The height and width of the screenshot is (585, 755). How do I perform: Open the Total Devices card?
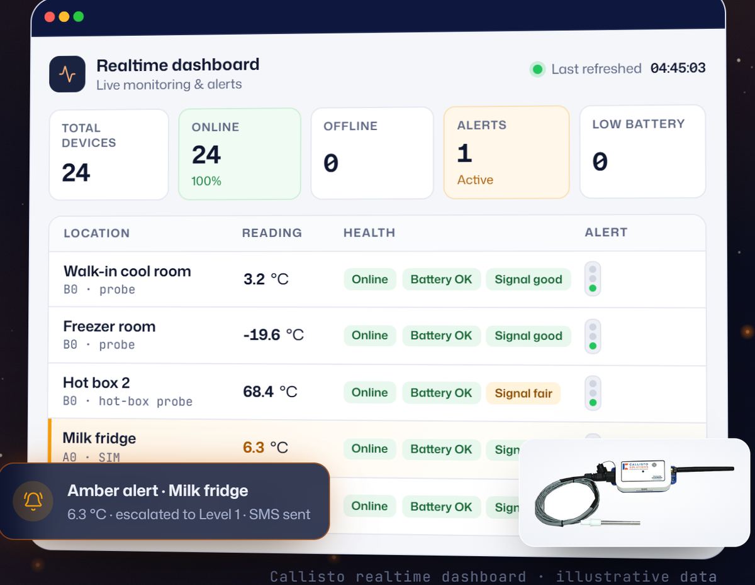(x=109, y=155)
